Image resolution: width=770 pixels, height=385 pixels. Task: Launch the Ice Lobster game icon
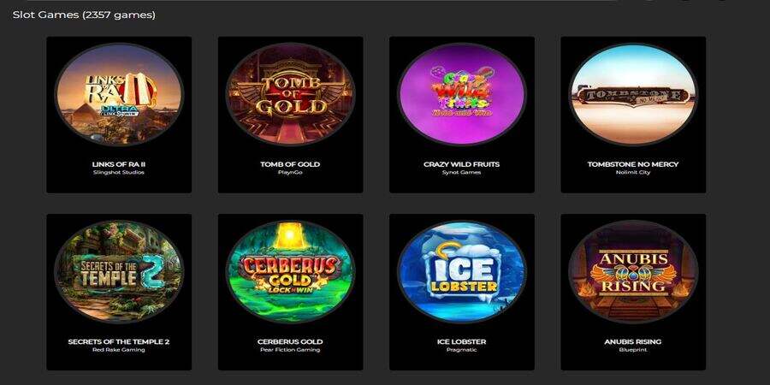click(x=462, y=271)
